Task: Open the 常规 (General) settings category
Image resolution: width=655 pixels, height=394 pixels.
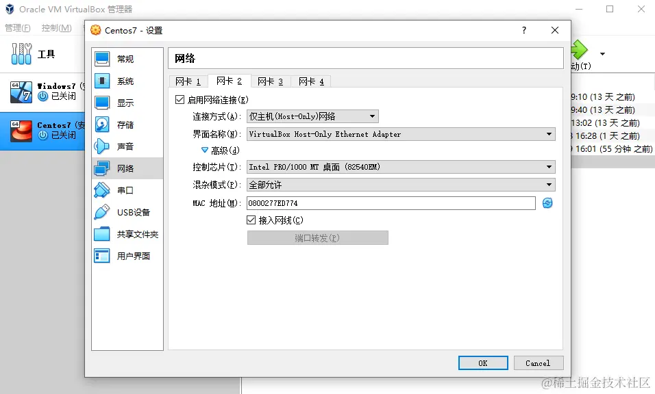Action: (x=127, y=59)
